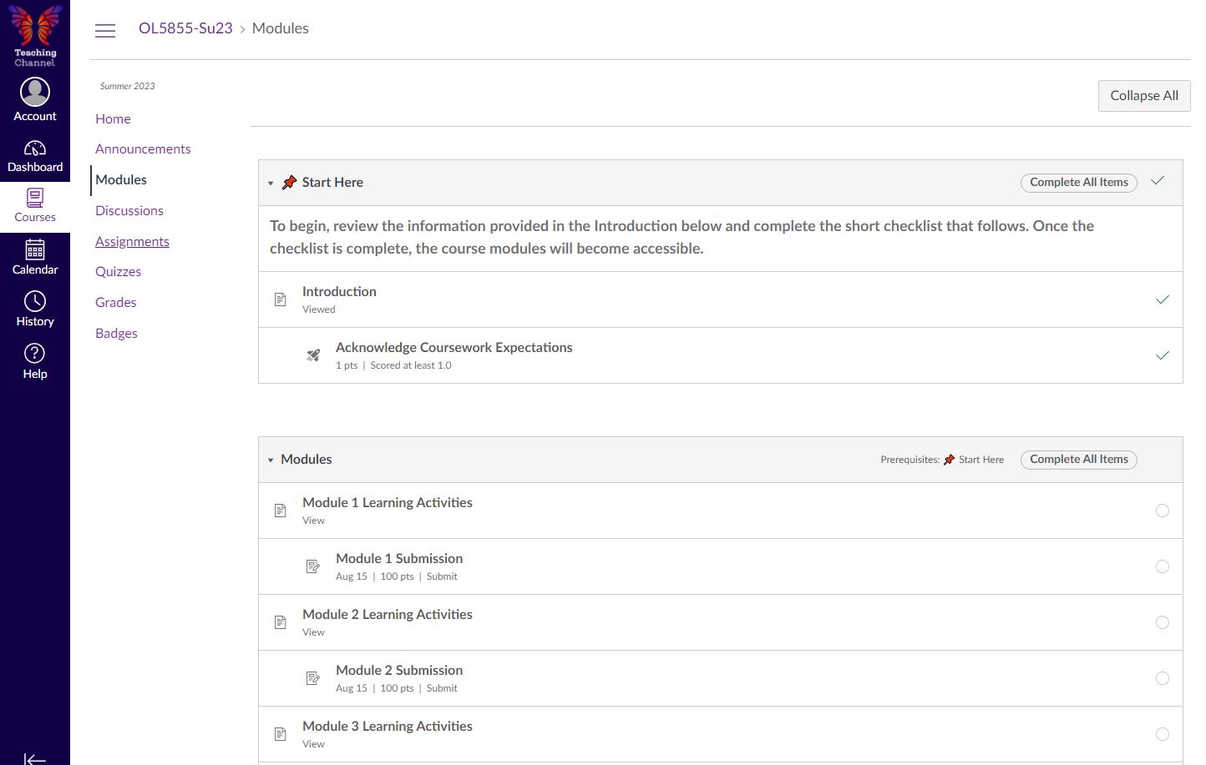
Task: Open the Module 2 Learning Activities page
Action: 387,614
